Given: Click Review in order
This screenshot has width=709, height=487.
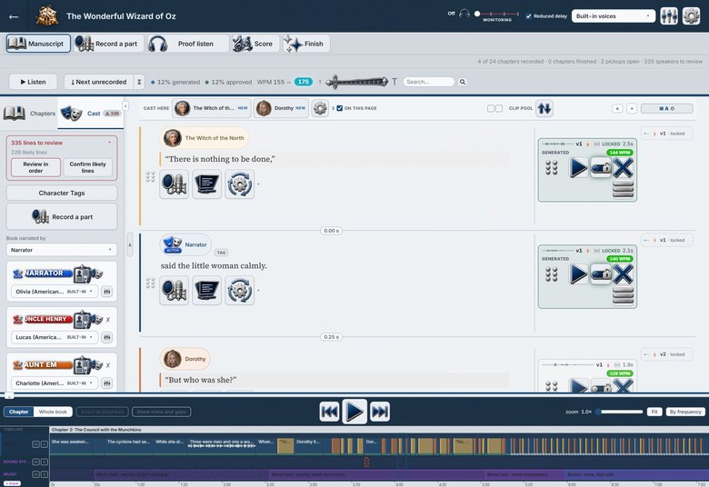Looking at the screenshot, I should point(35,167).
